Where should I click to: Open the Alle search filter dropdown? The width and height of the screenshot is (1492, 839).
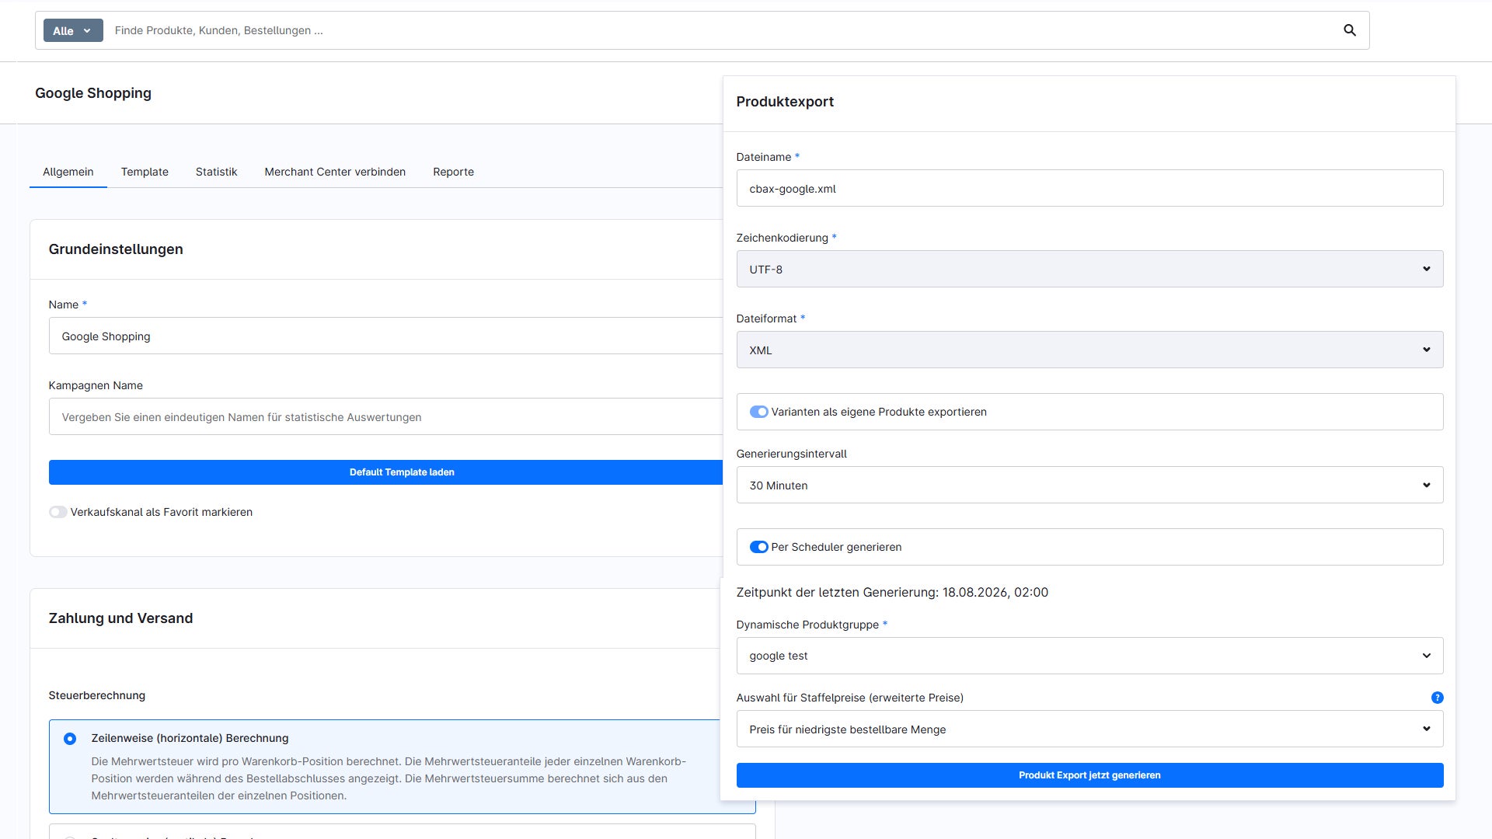[73, 30]
